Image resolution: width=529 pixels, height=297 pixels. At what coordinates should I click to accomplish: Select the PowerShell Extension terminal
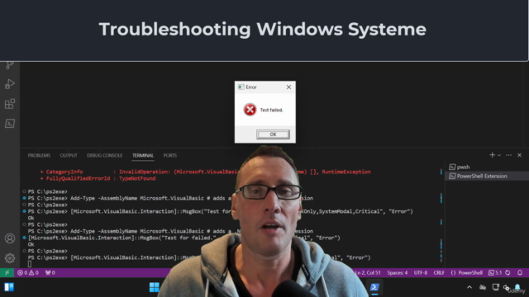coord(487,176)
